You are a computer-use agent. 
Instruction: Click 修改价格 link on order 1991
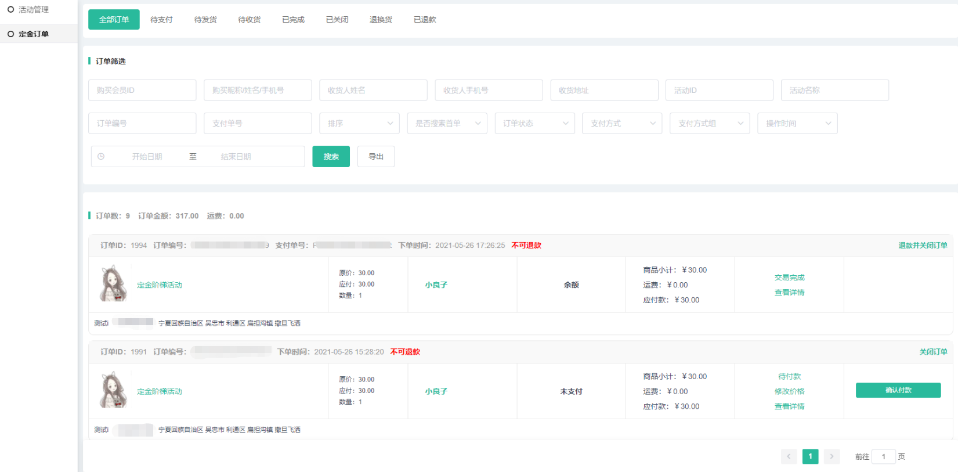pyautogui.click(x=789, y=391)
